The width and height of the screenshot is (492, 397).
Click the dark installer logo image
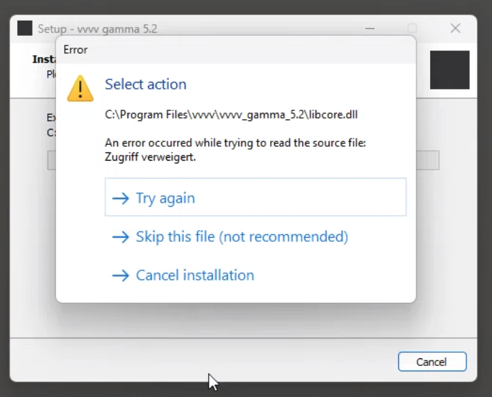coord(450,70)
